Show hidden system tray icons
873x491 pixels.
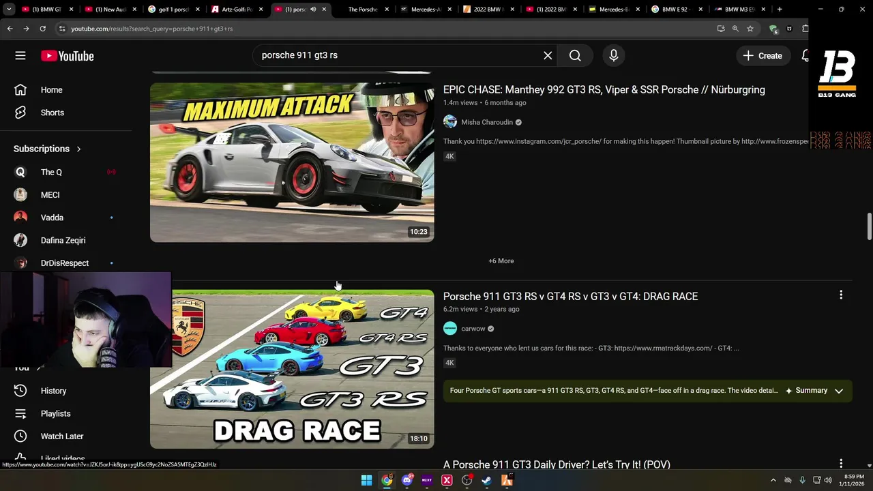coord(773,480)
